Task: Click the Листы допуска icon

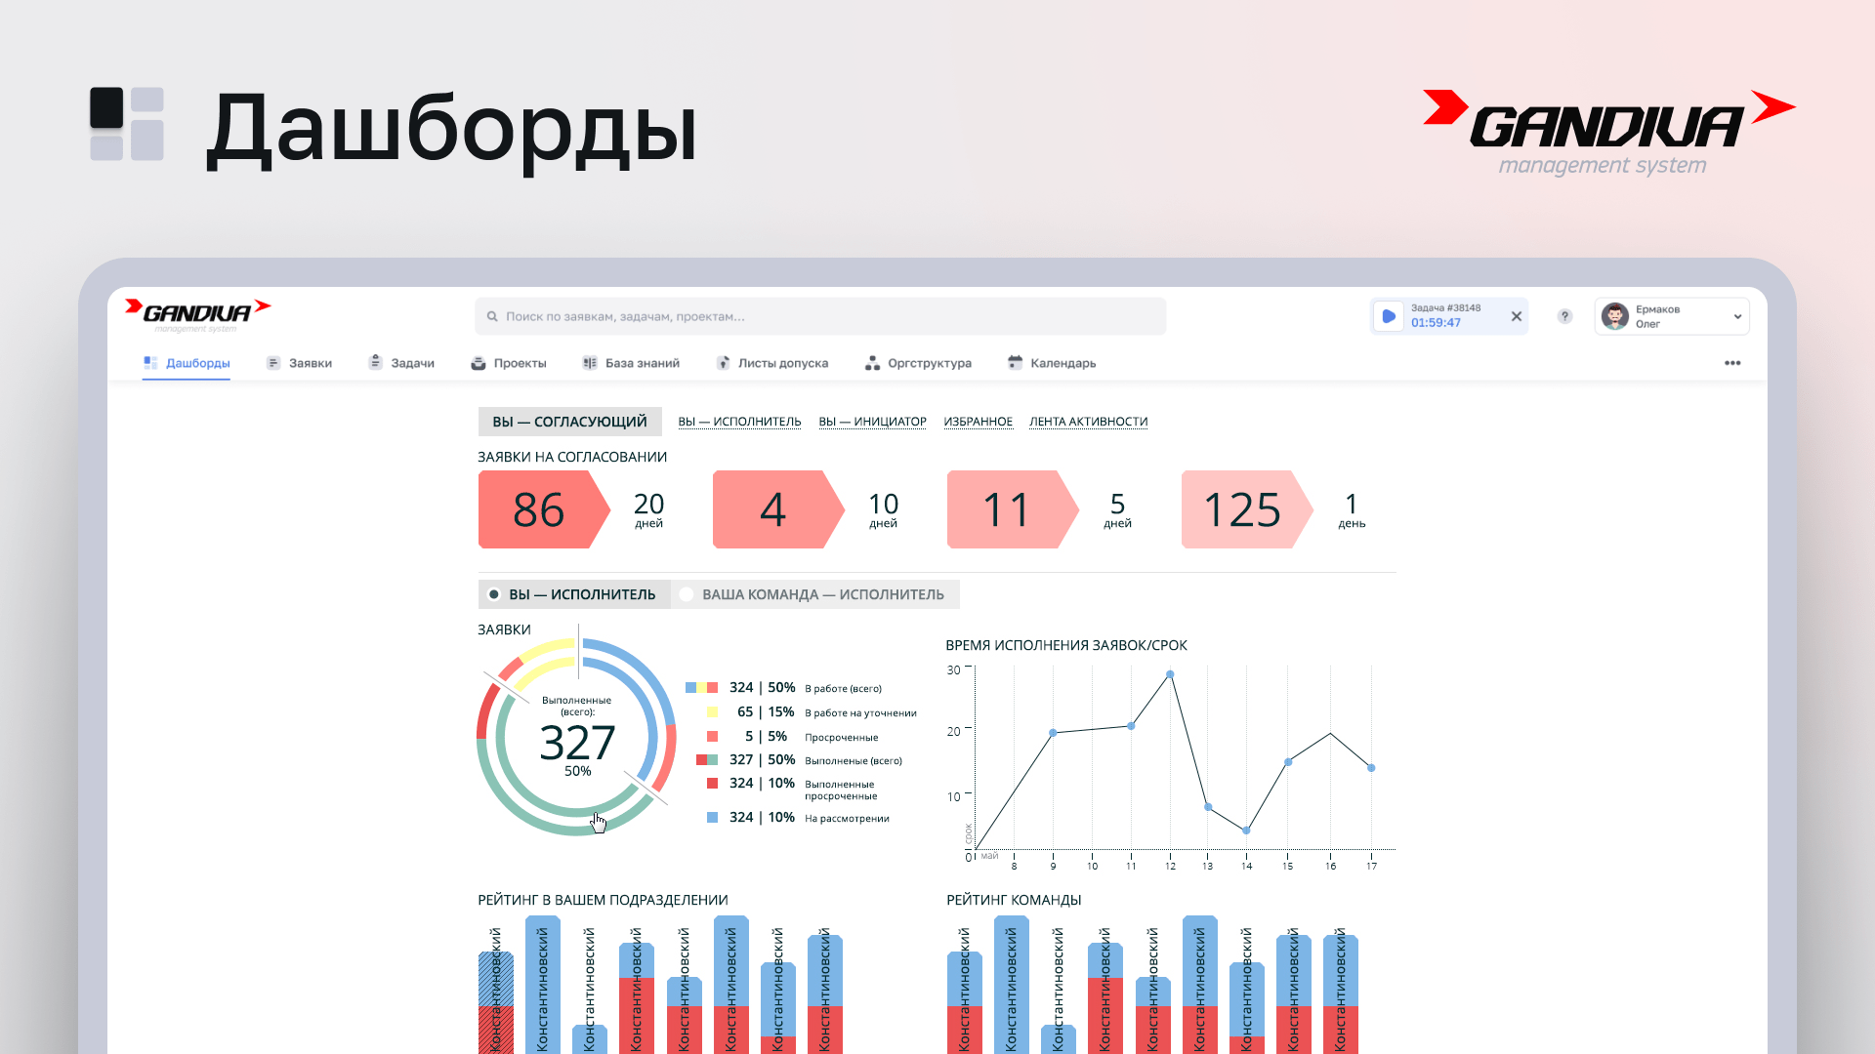Action: (x=724, y=363)
